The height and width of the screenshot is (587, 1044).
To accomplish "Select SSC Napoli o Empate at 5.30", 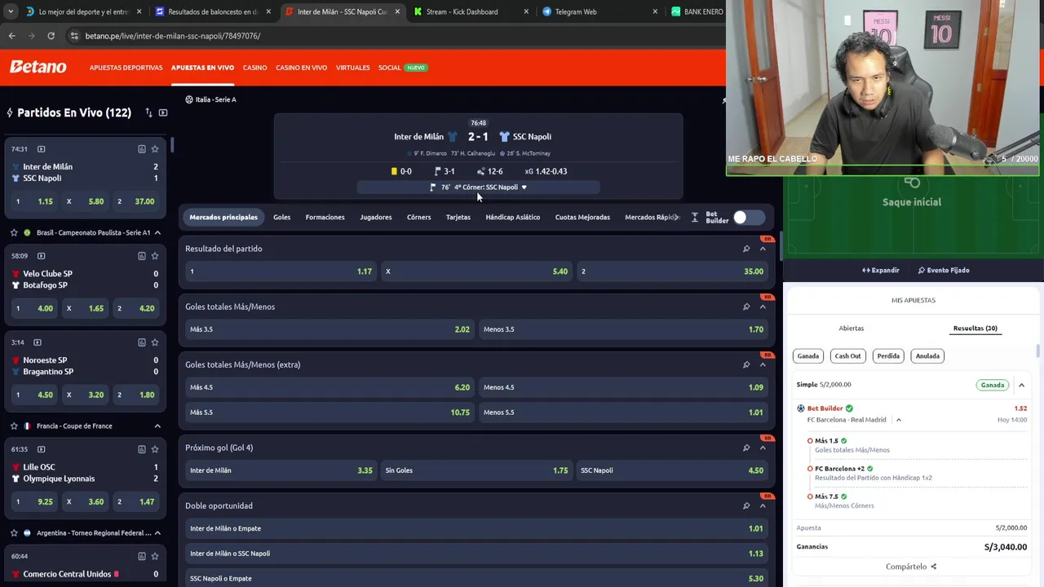I will [x=476, y=578].
